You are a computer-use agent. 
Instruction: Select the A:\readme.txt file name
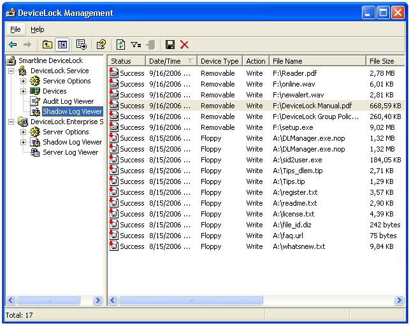(x=294, y=203)
